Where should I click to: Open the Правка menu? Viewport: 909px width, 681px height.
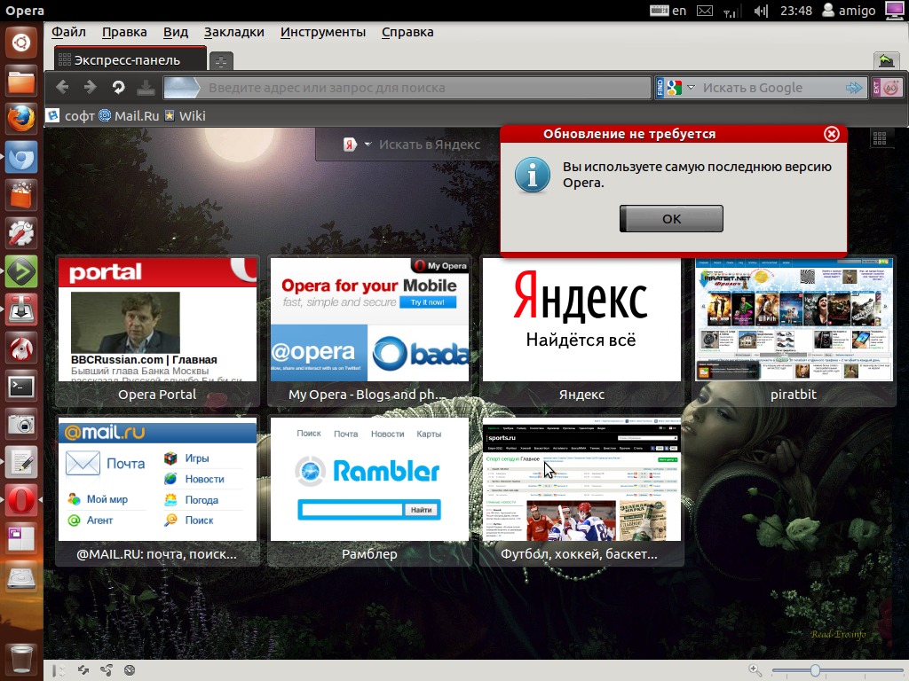click(x=124, y=33)
